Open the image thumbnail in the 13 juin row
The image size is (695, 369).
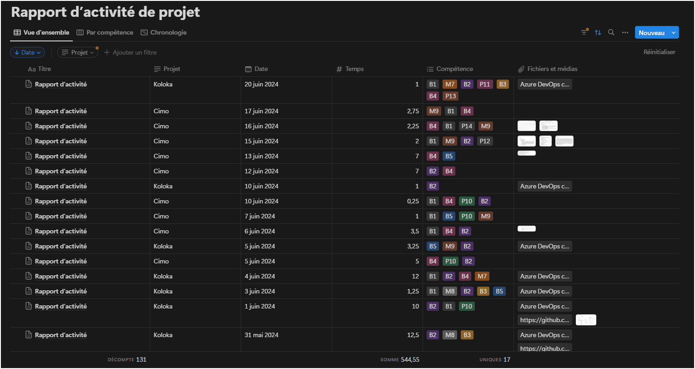pos(527,153)
